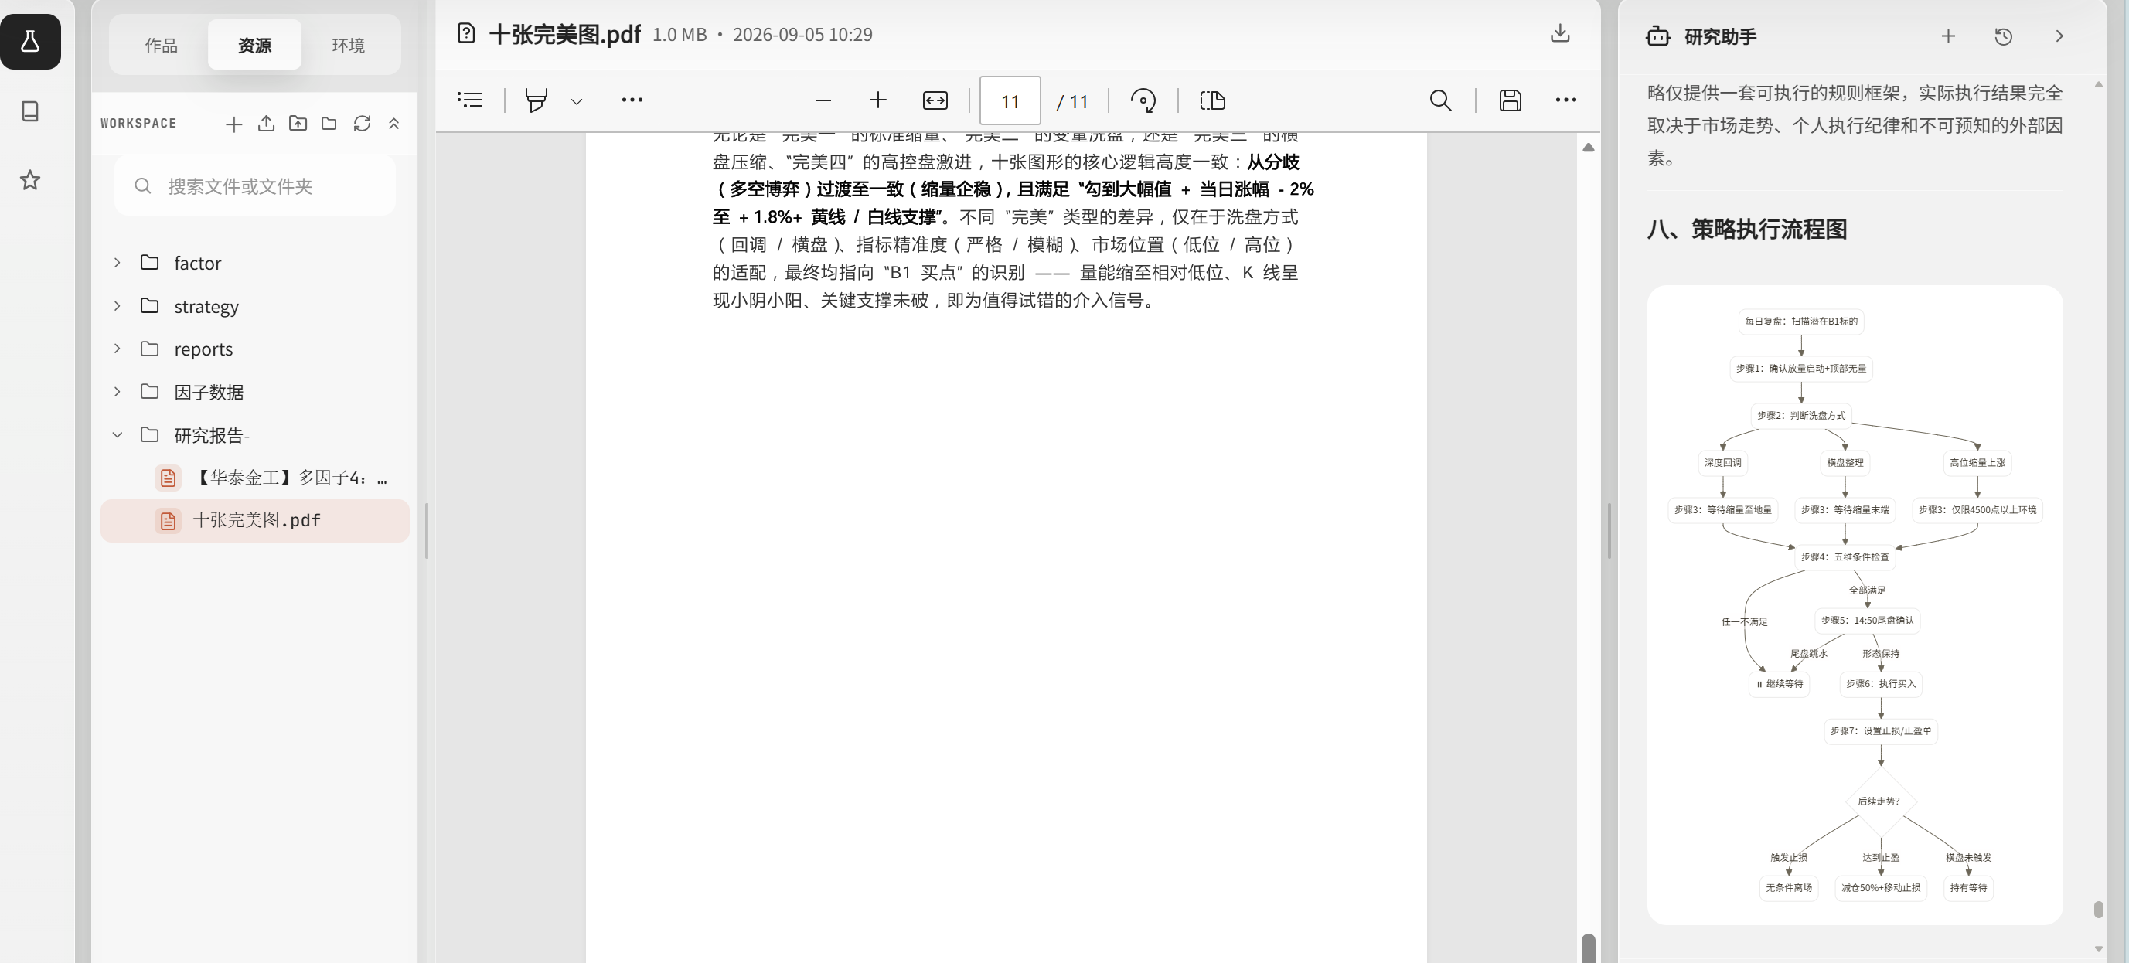Screen dimensions: 2129x963
Task: Collapse all workspace folders
Action: click(394, 124)
